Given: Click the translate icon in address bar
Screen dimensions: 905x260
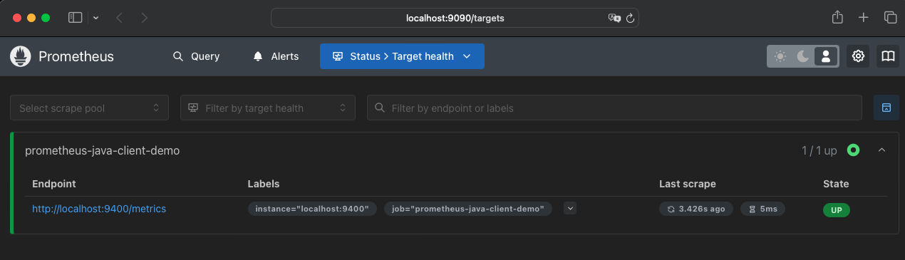Looking at the screenshot, I should point(614,18).
